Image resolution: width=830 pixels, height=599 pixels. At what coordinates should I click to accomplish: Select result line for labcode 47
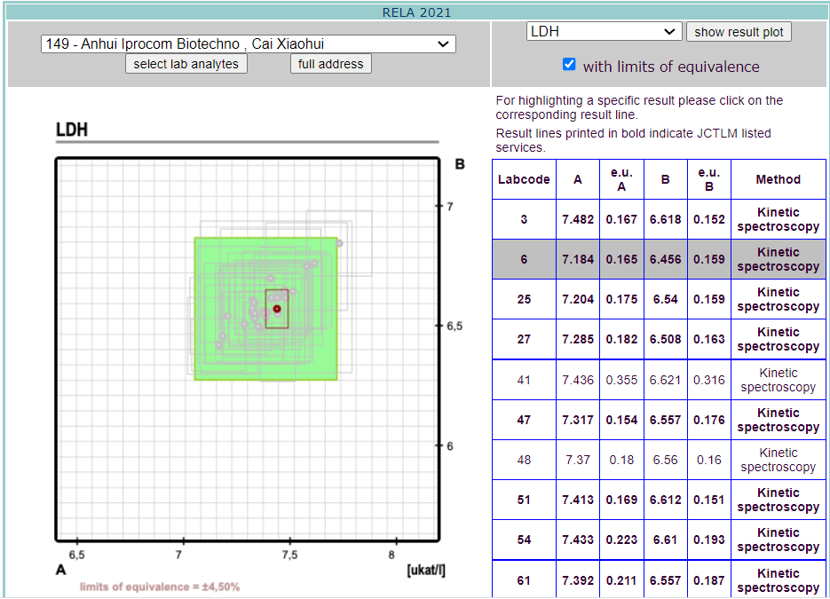[659, 420]
